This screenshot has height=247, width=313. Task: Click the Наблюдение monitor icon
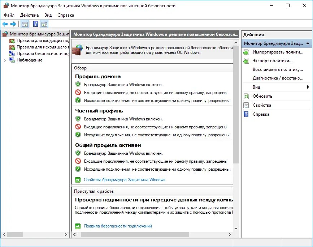pyautogui.click(x=12, y=60)
